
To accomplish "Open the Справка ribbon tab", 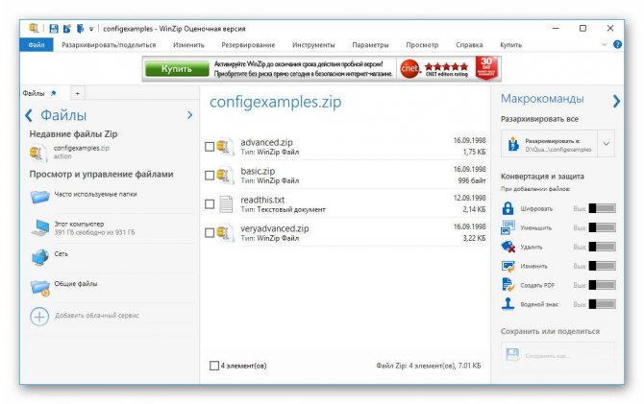I will click(469, 45).
